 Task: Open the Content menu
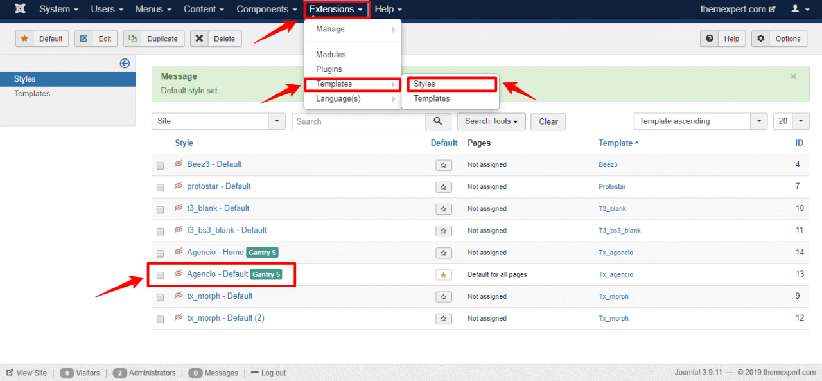pos(204,9)
